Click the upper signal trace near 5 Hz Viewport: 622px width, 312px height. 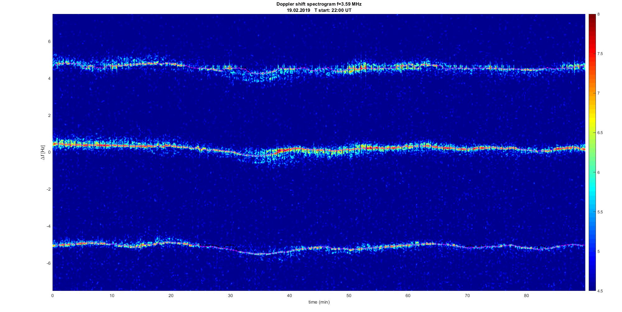point(319,68)
